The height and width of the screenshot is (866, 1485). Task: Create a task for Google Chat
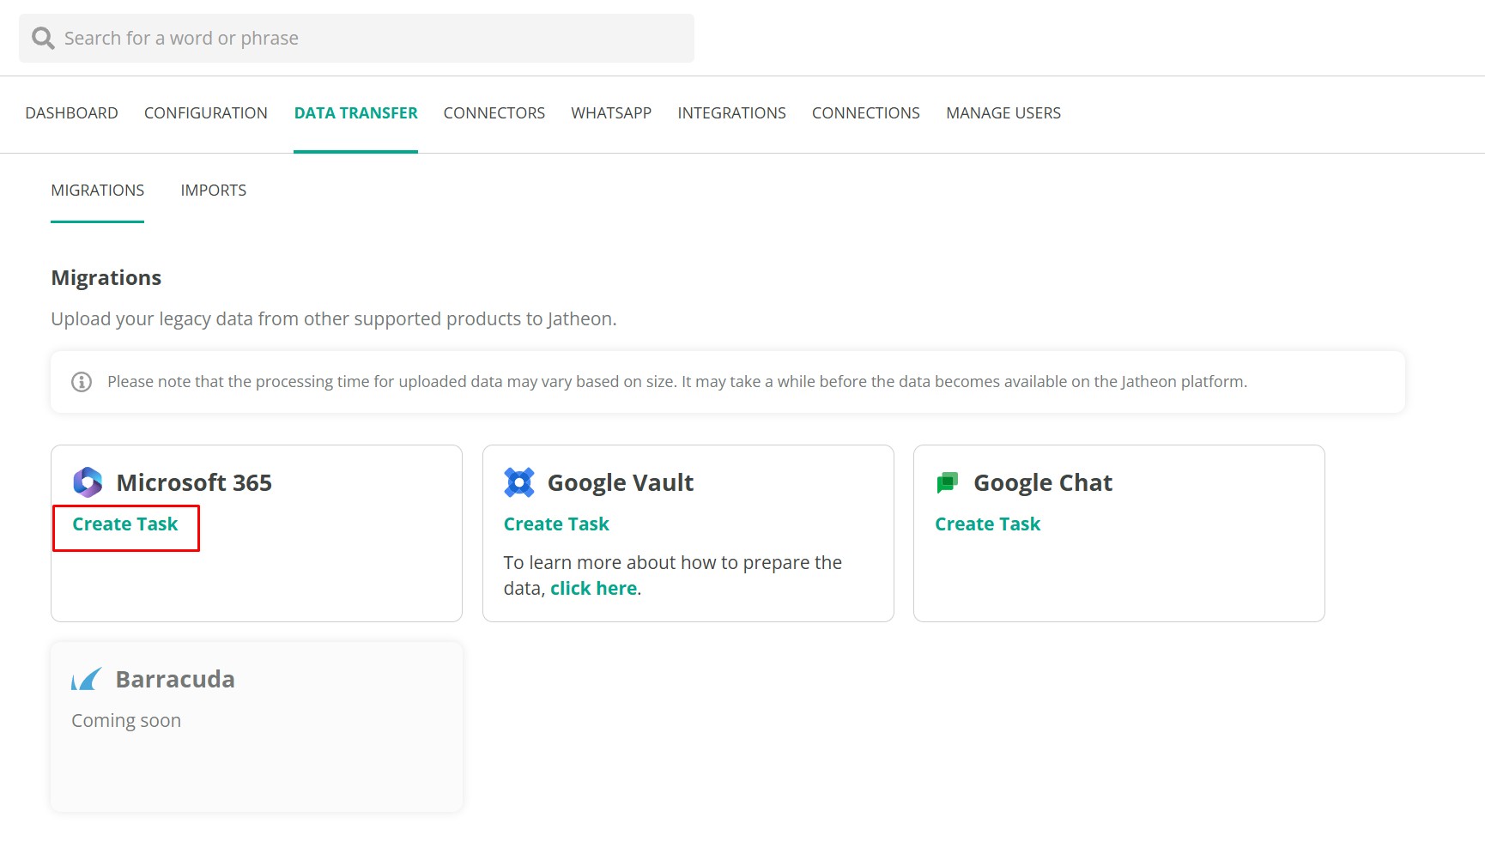988,524
